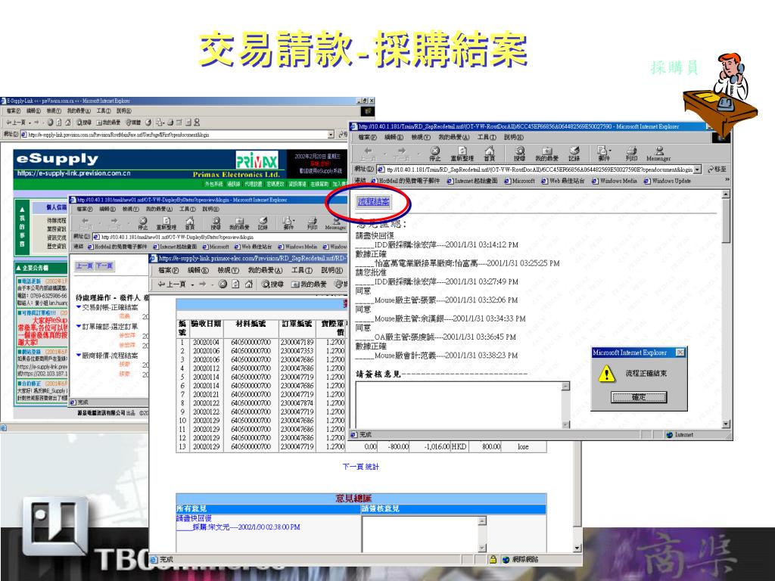Click 重新整理 icon in the DisplayByStatus middle window
The width and height of the screenshot is (775, 581).
coord(167,223)
